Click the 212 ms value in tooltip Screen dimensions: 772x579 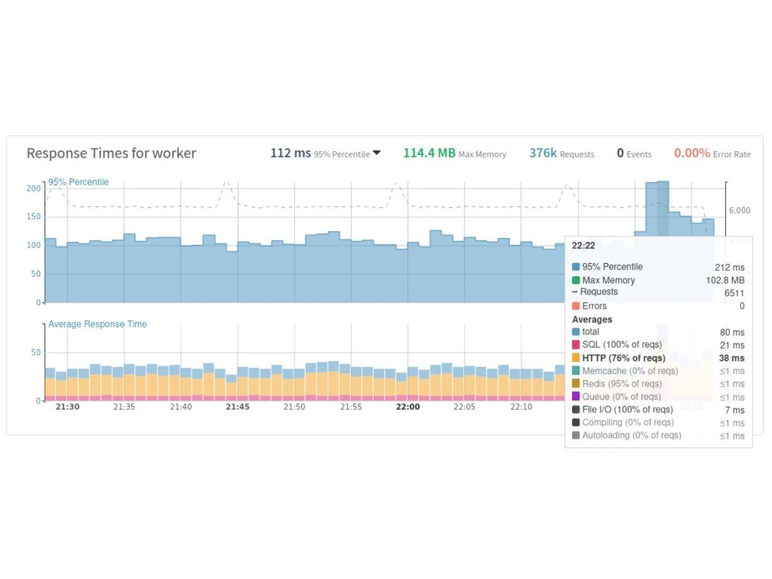(x=730, y=268)
